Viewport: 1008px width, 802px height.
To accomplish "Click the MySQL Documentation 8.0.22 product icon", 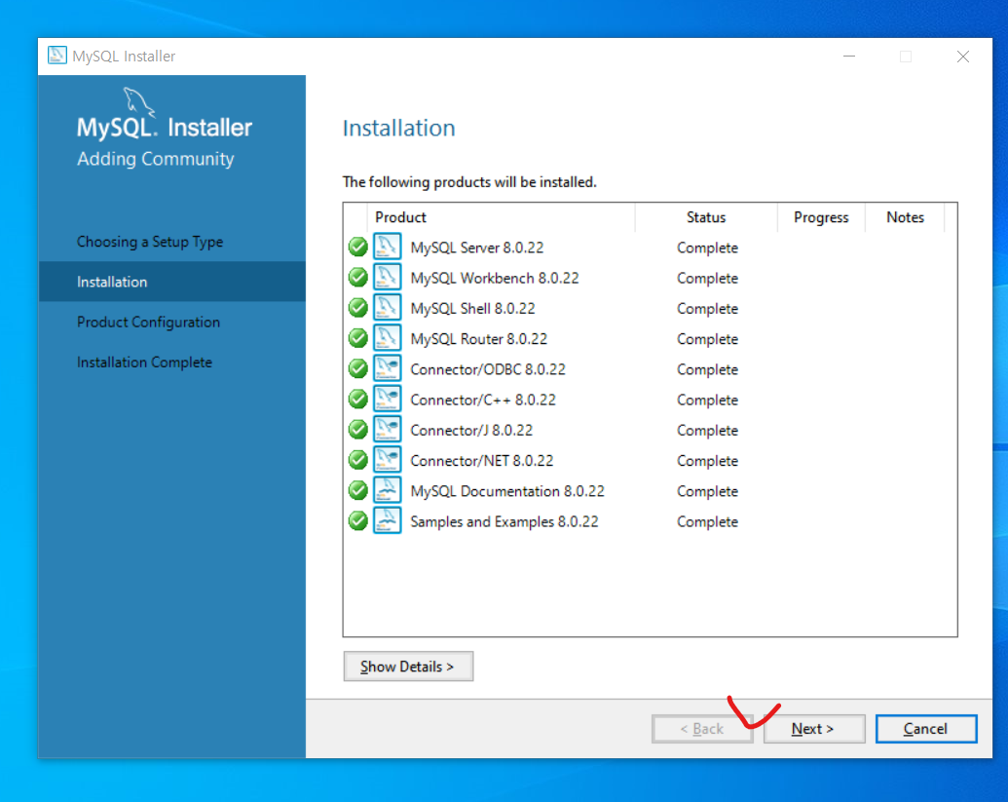I will 387,490.
